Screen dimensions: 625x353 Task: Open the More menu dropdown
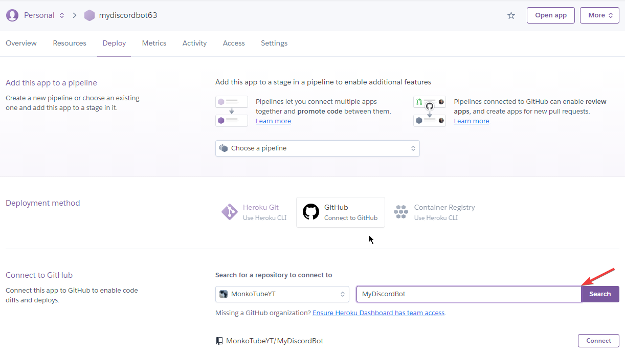point(599,15)
